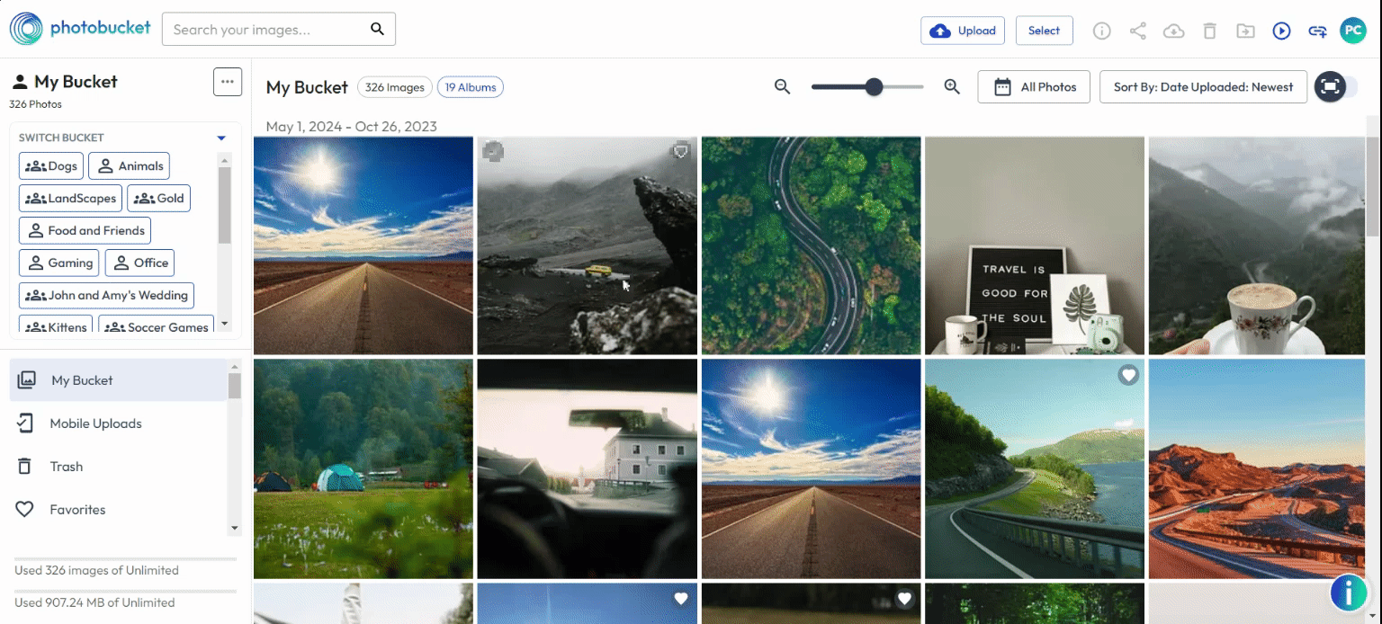
Task: Click the link icon in the toolbar
Action: click(1318, 31)
